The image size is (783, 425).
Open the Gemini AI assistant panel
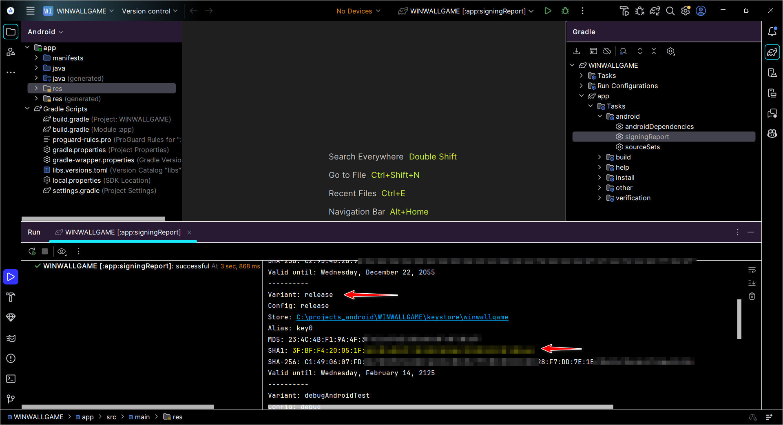772,113
